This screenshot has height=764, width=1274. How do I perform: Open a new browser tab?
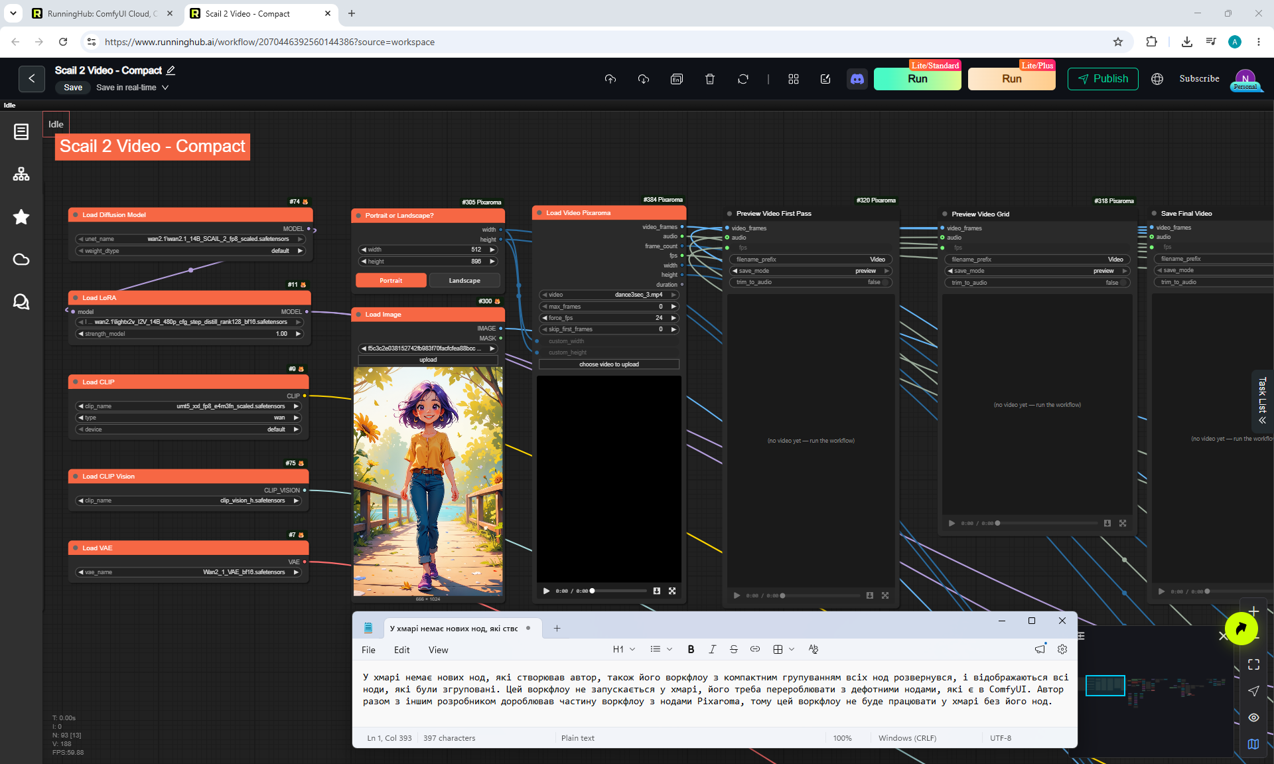coord(352,13)
